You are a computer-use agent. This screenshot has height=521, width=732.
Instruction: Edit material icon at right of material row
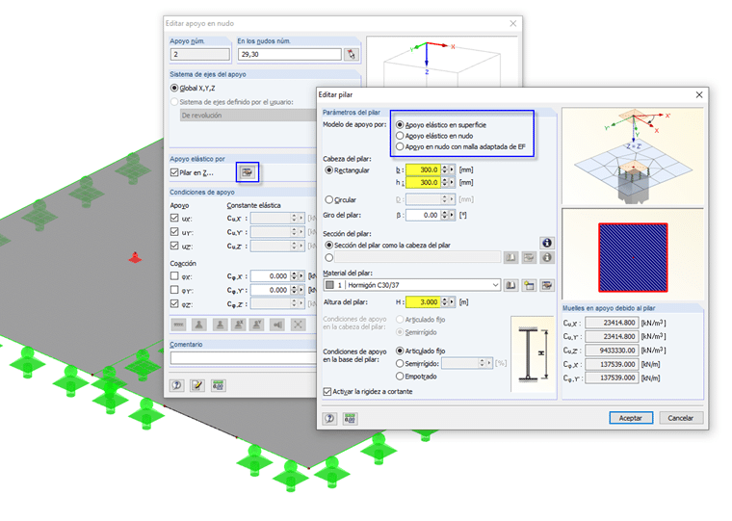tap(547, 285)
